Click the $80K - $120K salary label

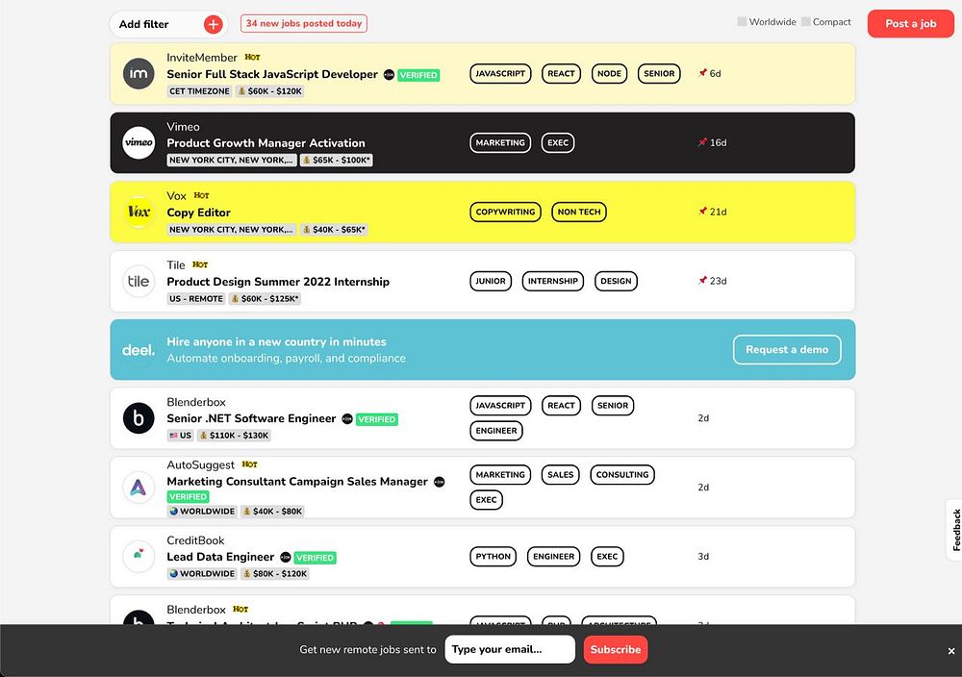(275, 574)
